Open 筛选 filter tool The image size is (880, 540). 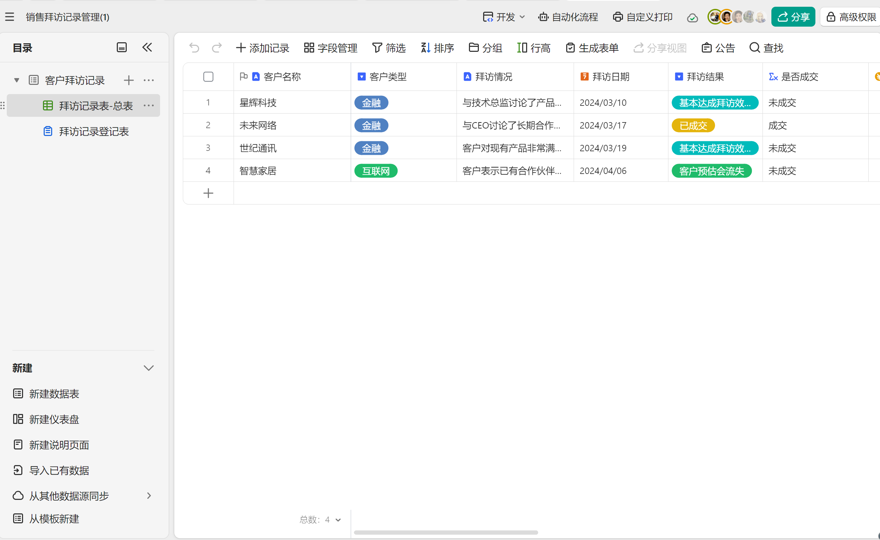(389, 48)
